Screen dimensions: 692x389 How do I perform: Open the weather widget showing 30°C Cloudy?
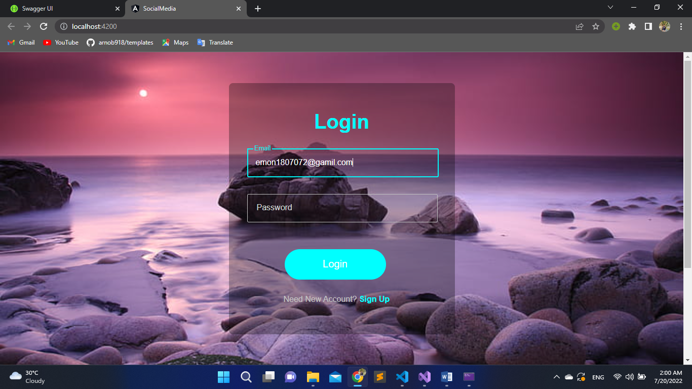tap(28, 377)
